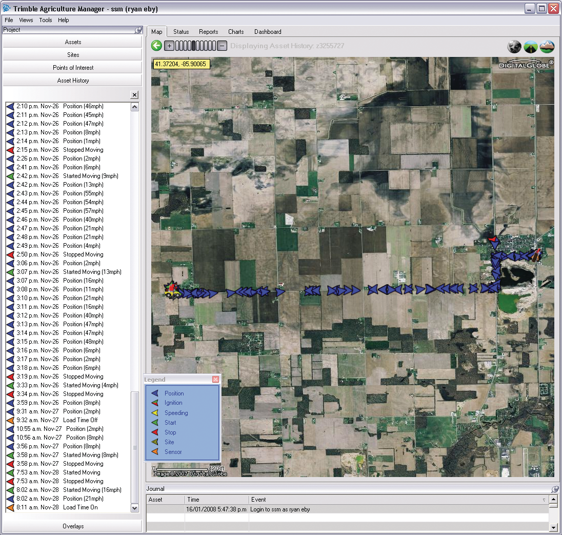Image resolution: width=562 pixels, height=535 pixels.
Task: Expand the Points of Interest section
Action: [72, 68]
